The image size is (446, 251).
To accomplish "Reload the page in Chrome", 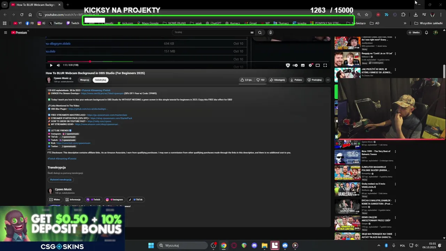I will point(22,15).
